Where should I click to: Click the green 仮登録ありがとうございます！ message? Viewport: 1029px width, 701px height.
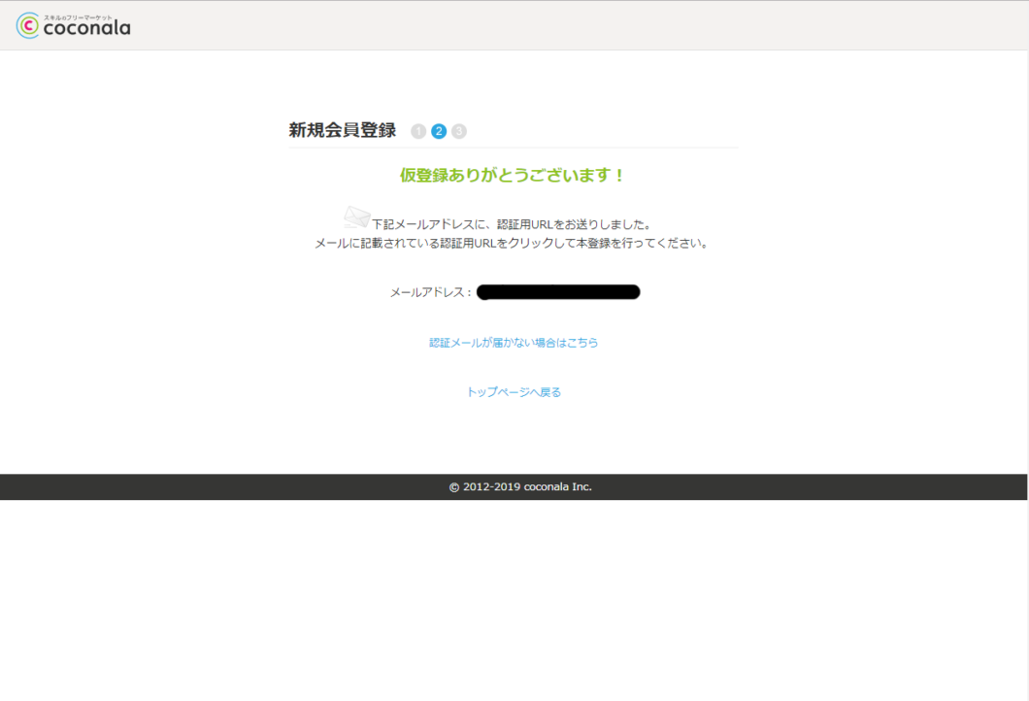pyautogui.click(x=514, y=176)
